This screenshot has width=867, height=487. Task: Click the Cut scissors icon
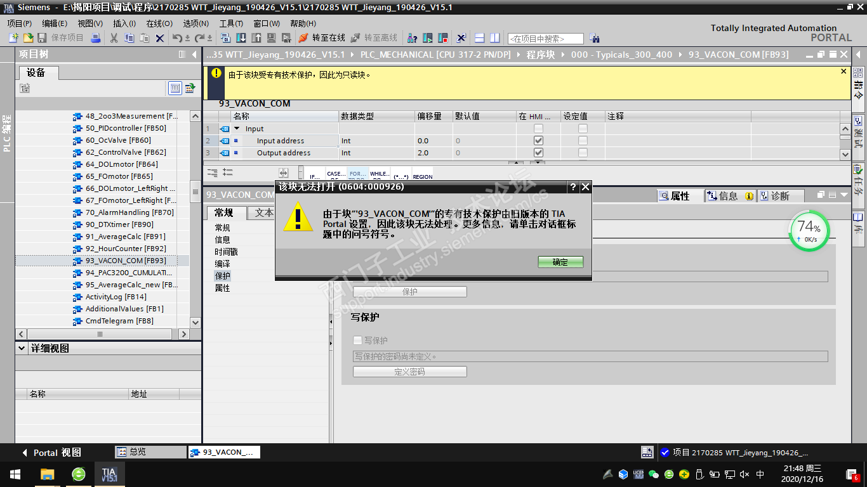[114, 38]
